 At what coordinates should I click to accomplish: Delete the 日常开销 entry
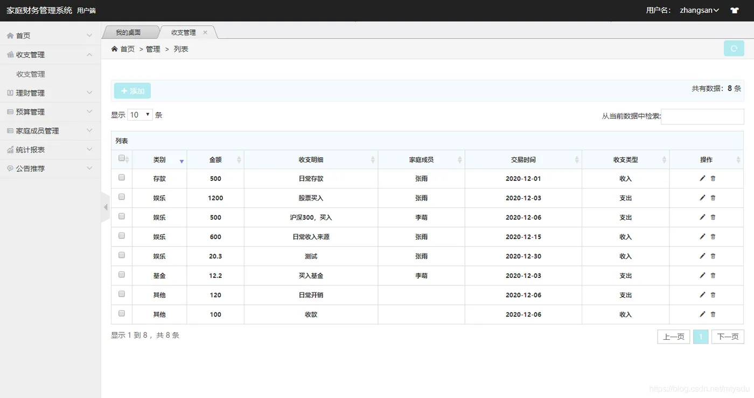(x=713, y=295)
